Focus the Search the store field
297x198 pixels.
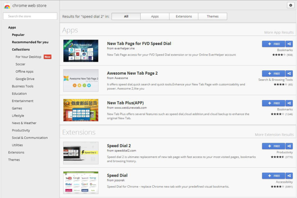click(30, 16)
